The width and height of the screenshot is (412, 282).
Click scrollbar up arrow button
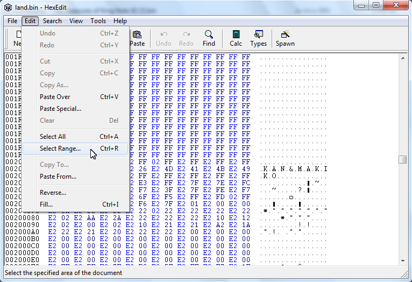402,57
